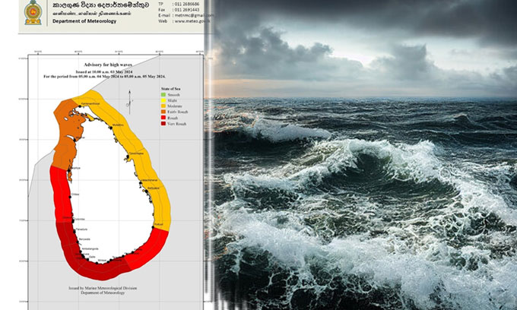
Task: Click the 'Beruwala' place label
Action: tap(84, 239)
